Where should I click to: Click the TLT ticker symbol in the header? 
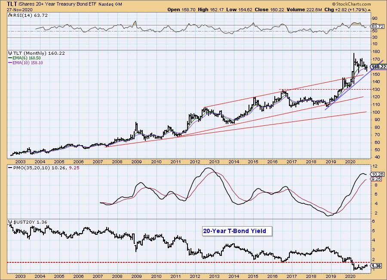tap(12, 4)
